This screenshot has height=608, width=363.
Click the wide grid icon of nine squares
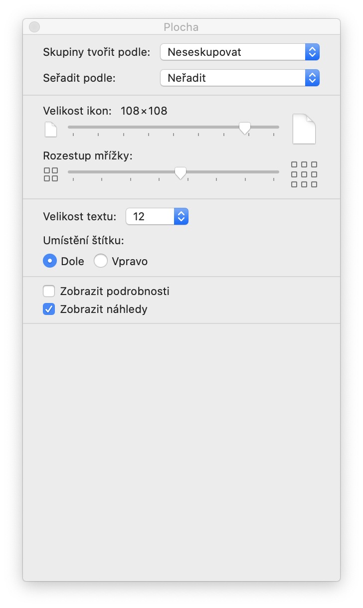coord(304,174)
